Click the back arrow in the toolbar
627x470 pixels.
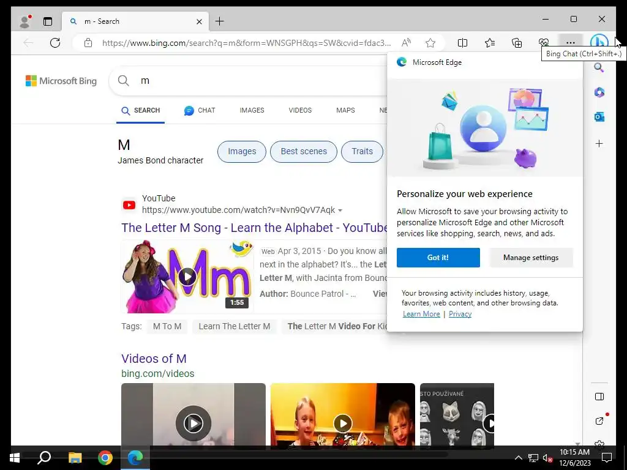(28, 43)
